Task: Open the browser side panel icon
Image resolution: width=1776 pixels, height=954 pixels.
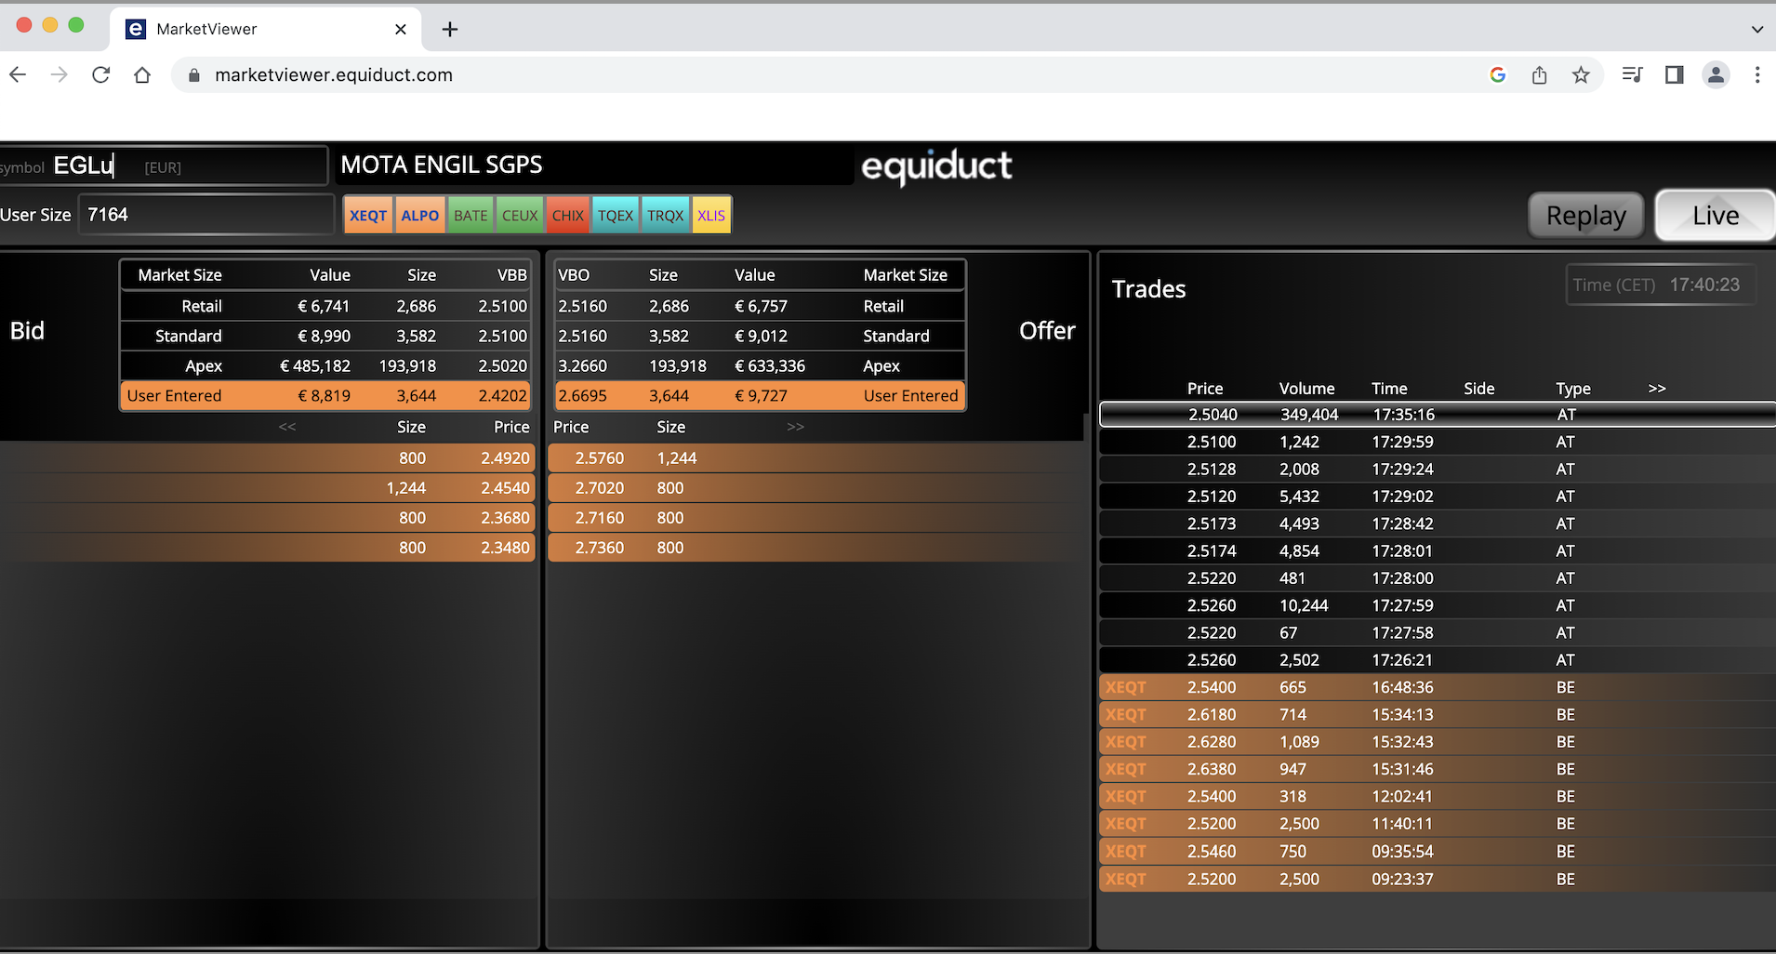Action: (x=1674, y=75)
